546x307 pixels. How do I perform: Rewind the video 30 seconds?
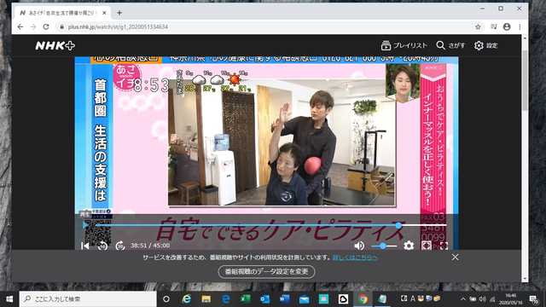coord(102,246)
